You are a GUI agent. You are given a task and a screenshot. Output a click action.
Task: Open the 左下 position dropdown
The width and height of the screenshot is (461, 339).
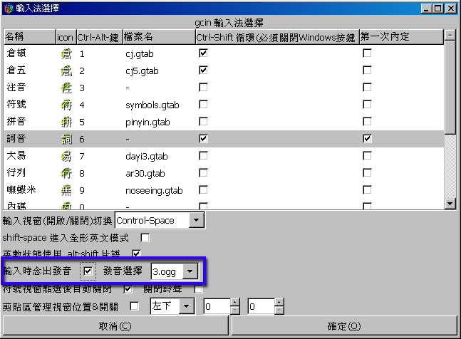click(187, 306)
